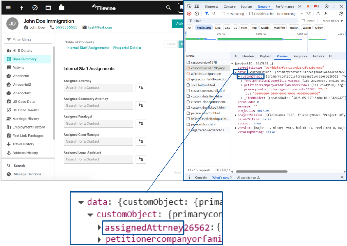Image resolution: width=347 pixels, height=246 pixels.
Task: Click the preview pane horizontal scrollbar
Action: click(x=262, y=171)
